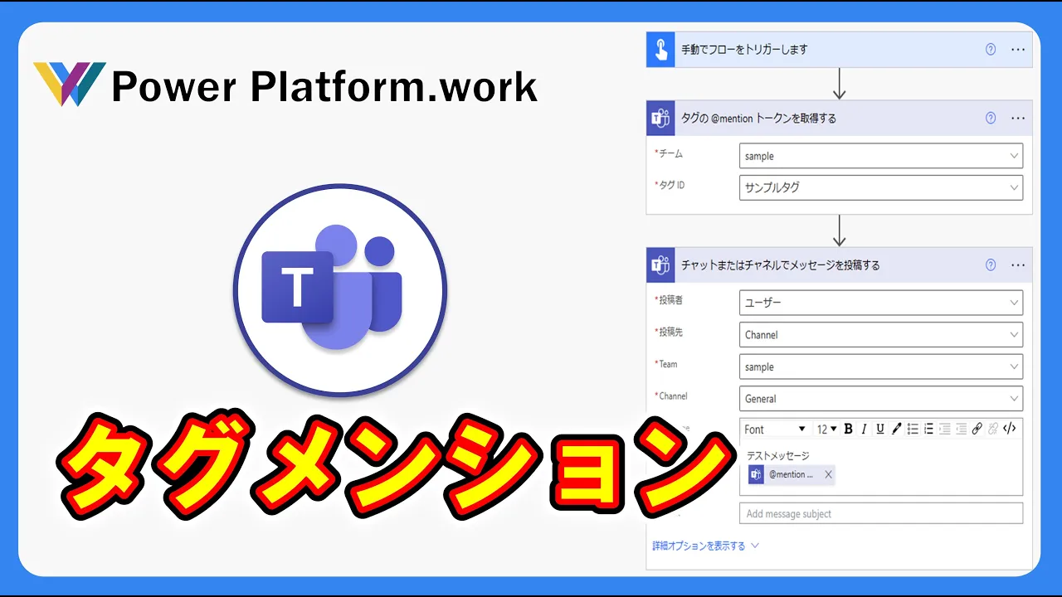This screenshot has width=1062, height=597.
Task: Open the Channel dropdown showing General
Action: 880,399
